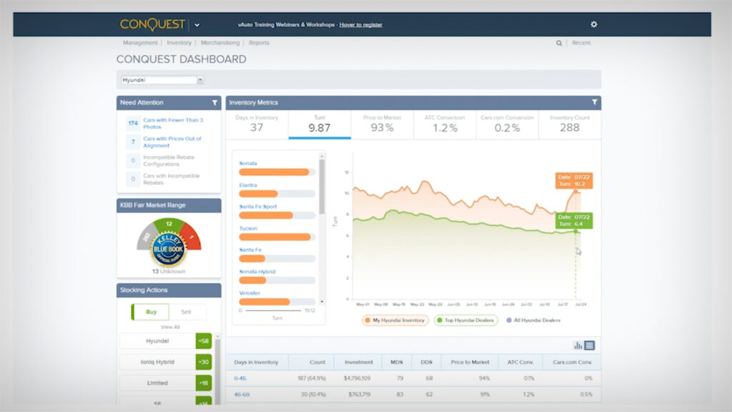
Task: Click the Hover to register link
Action: [x=361, y=25]
